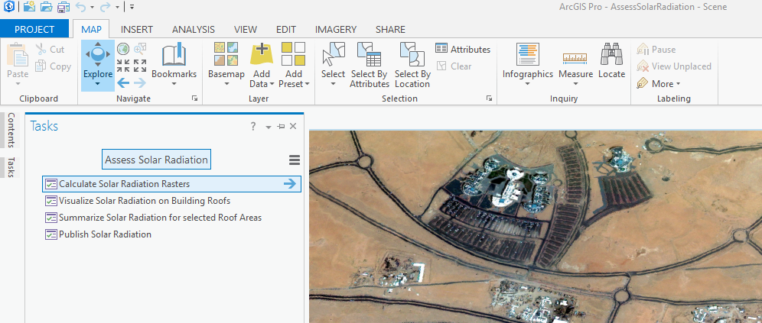Click the run arrow on Calculate Solar Radiation Rasters

click(x=290, y=184)
